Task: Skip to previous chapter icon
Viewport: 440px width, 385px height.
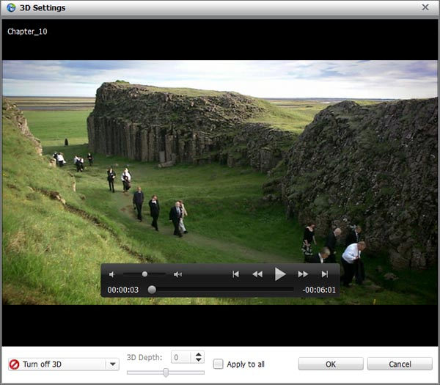Action: 235,274
